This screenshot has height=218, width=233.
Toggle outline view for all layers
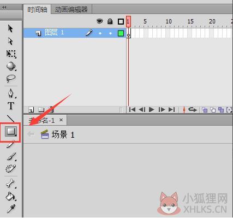[121, 21]
